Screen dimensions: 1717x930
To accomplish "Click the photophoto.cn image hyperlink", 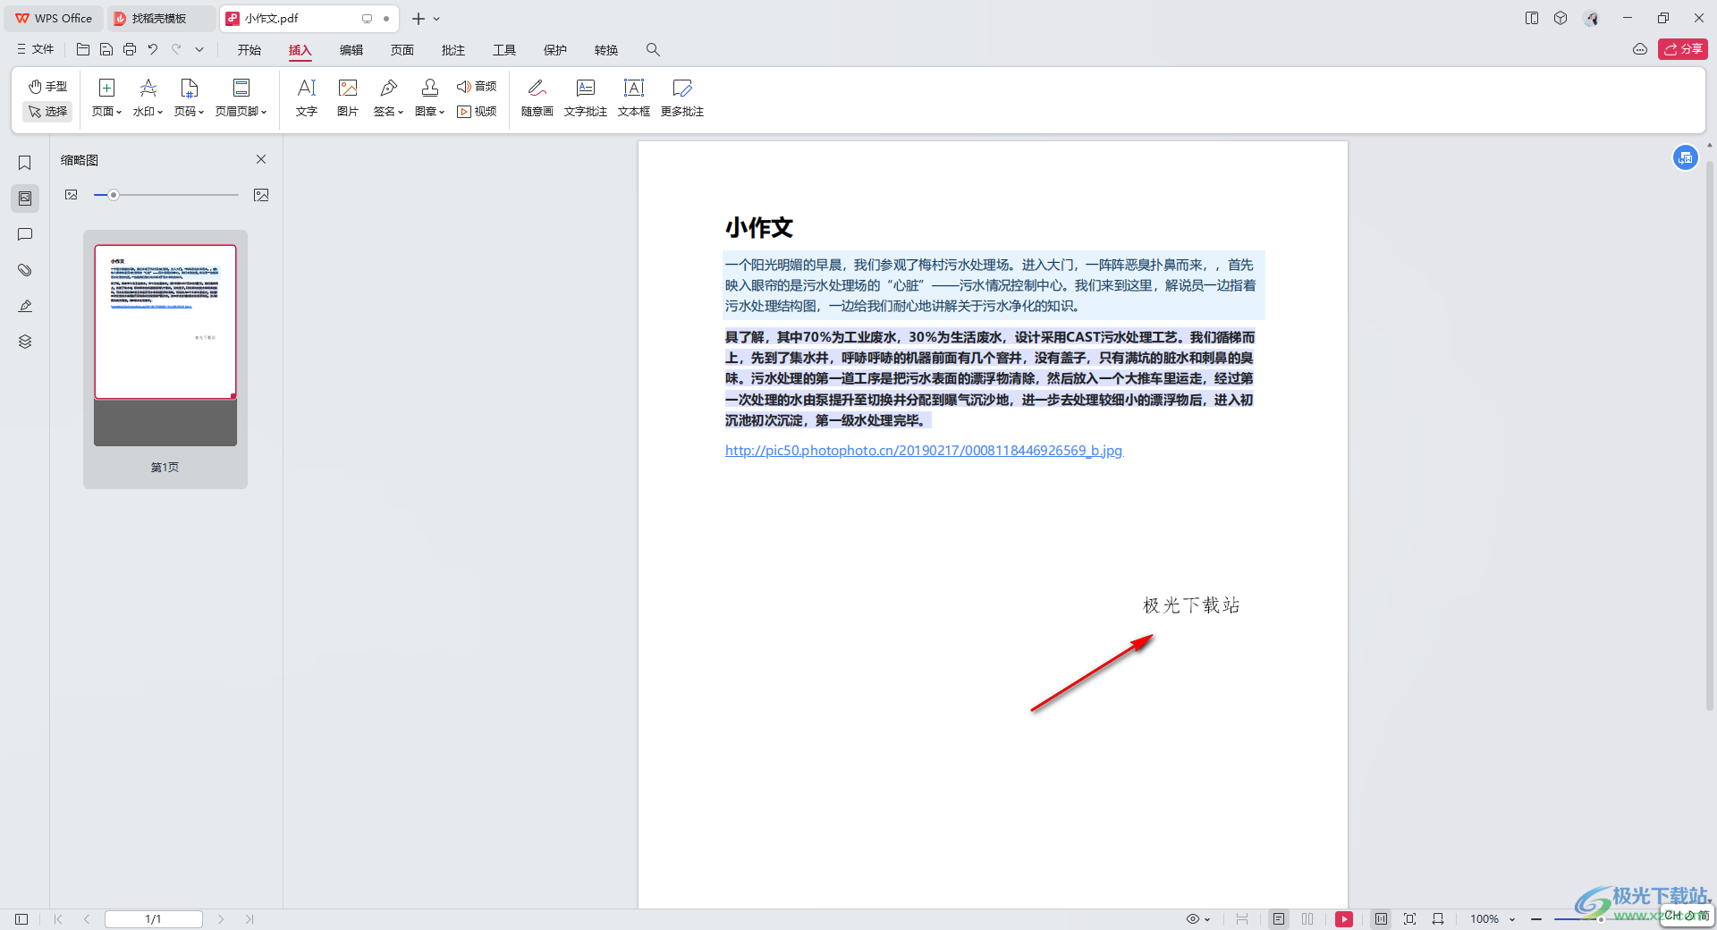I will (x=923, y=451).
